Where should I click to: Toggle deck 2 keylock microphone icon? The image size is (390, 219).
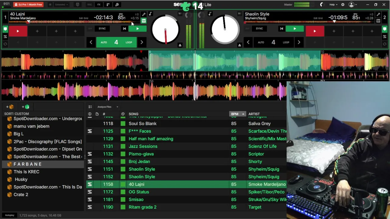[378, 14]
